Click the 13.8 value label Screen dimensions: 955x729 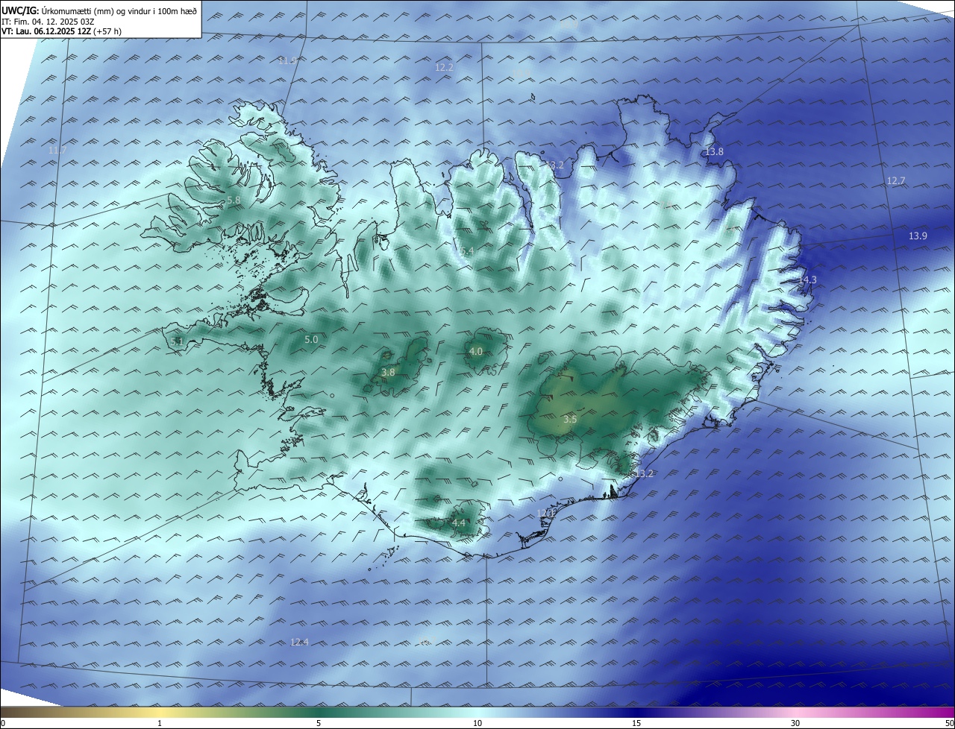pos(715,152)
